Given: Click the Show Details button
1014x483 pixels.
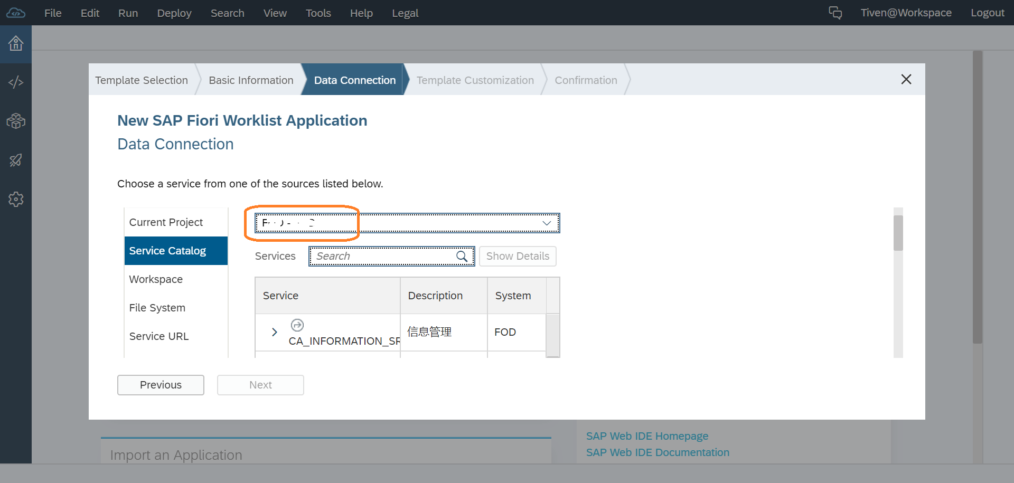Looking at the screenshot, I should pos(518,256).
